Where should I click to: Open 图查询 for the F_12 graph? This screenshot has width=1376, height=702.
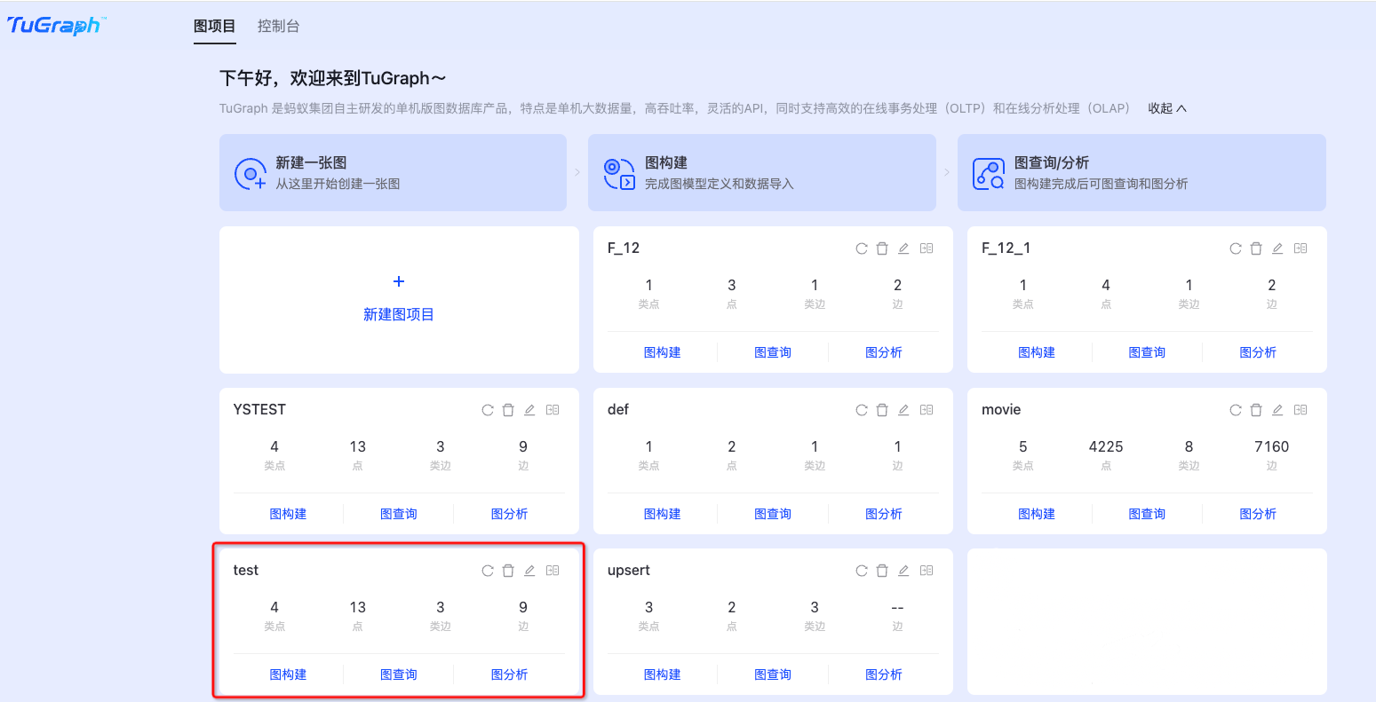click(x=773, y=352)
